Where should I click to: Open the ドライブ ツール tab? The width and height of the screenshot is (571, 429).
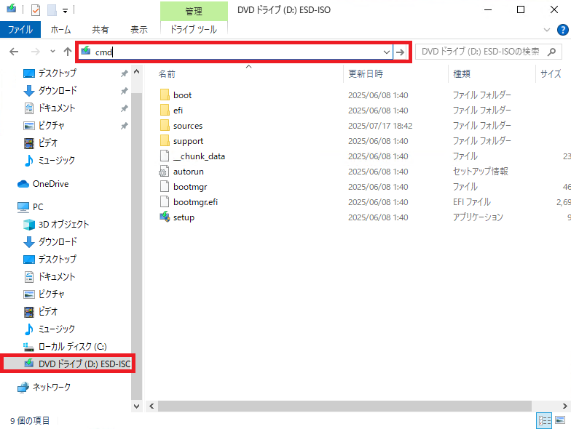pyautogui.click(x=194, y=29)
